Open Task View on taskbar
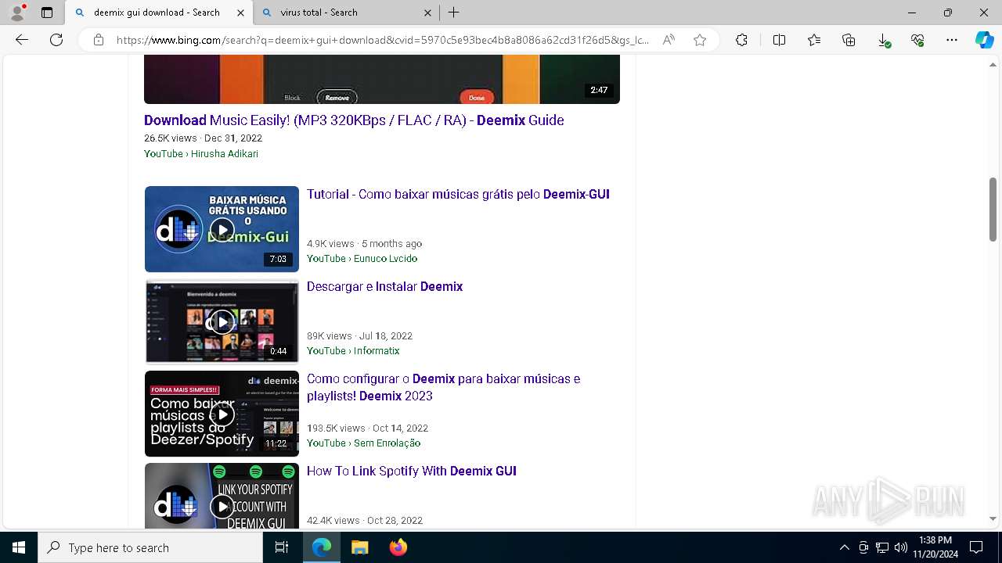The height and width of the screenshot is (563, 1002). pyautogui.click(x=282, y=547)
